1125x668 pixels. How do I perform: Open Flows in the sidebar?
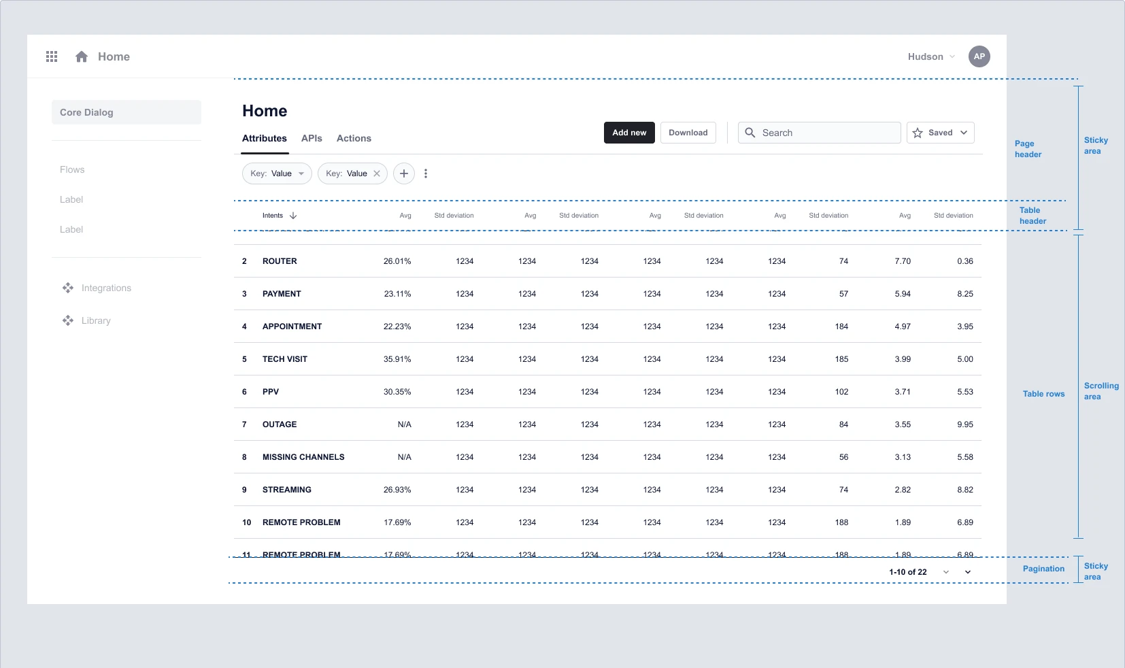(72, 169)
